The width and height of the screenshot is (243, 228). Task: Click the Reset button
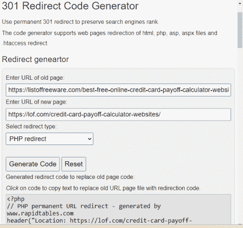74,164
